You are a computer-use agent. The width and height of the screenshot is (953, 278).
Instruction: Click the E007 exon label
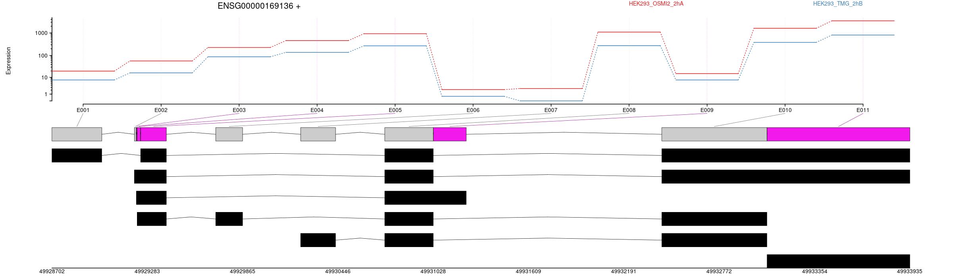[551, 110]
